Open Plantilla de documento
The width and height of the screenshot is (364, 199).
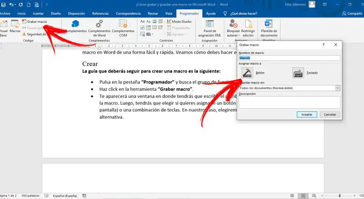269,28
